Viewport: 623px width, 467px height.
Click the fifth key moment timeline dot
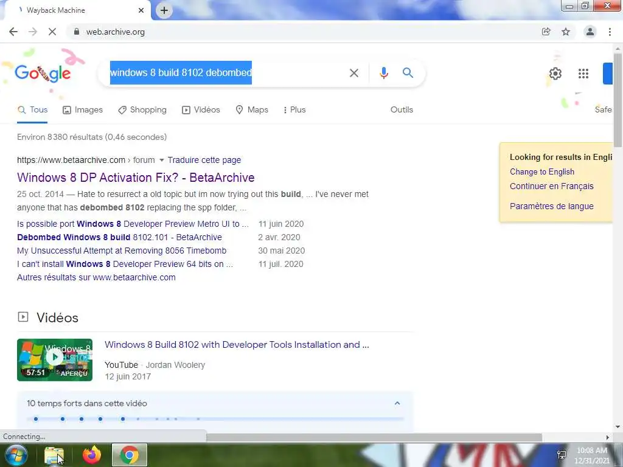pyautogui.click(x=123, y=419)
